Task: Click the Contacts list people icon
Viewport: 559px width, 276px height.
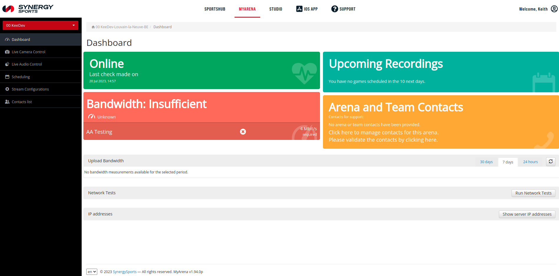Action: [x=7, y=102]
